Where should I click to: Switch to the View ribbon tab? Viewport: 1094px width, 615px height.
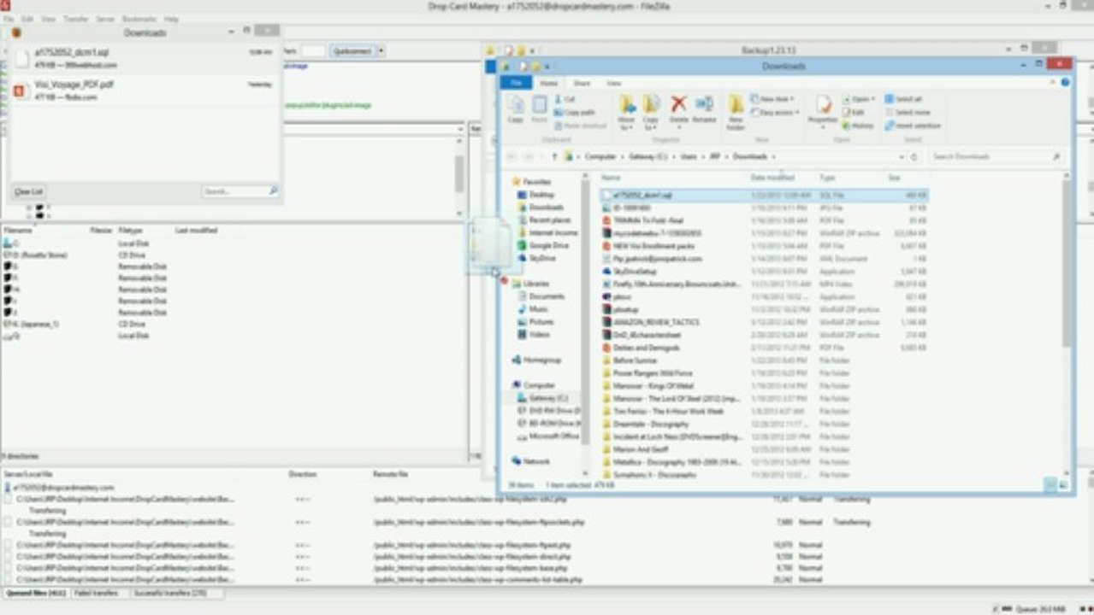pos(614,83)
